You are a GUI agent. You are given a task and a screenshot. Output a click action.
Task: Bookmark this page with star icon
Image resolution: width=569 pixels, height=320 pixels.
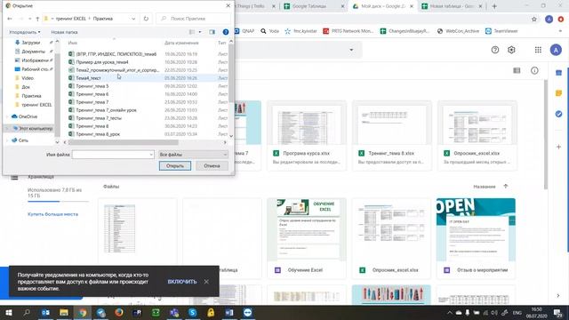coord(533,20)
